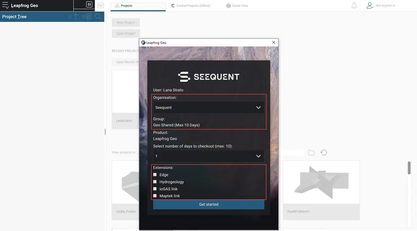Click the Clear Recent Projects button
417x231 pixels.
pyautogui.click(x=126, y=62)
